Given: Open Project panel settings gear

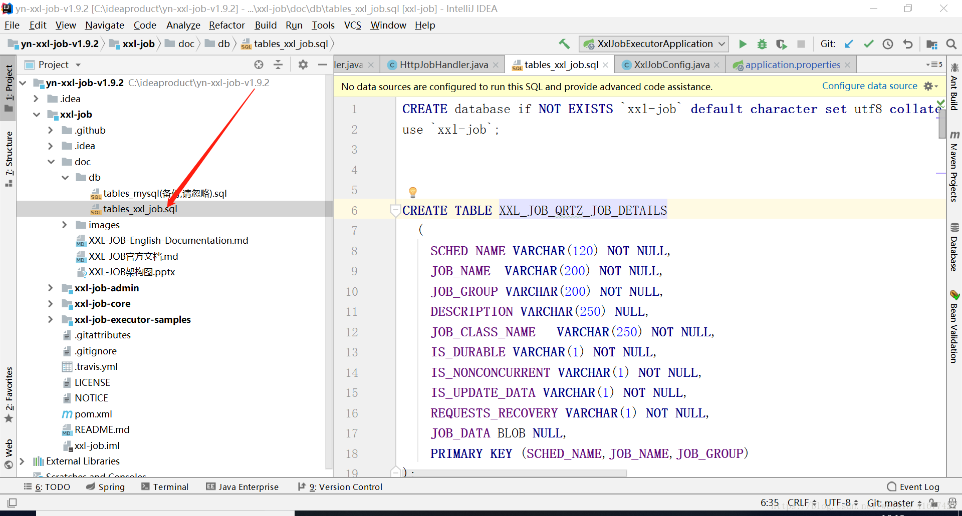Looking at the screenshot, I should 303,65.
